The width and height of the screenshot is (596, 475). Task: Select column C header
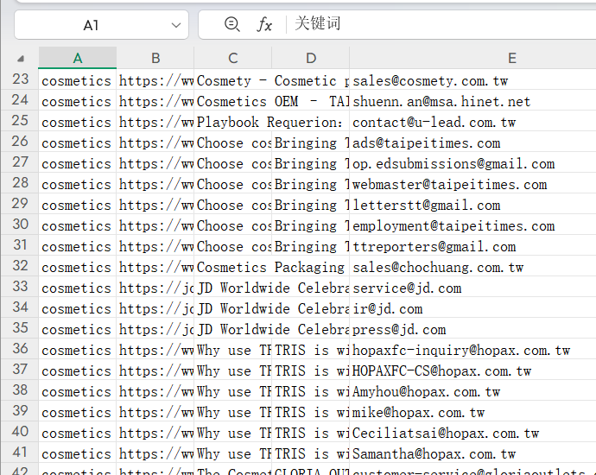pos(233,58)
